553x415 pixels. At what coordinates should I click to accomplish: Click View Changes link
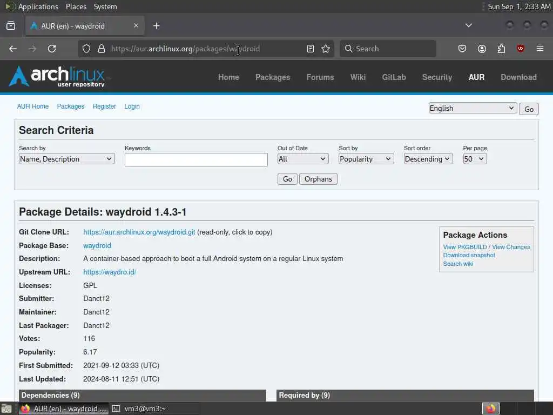tap(511, 247)
